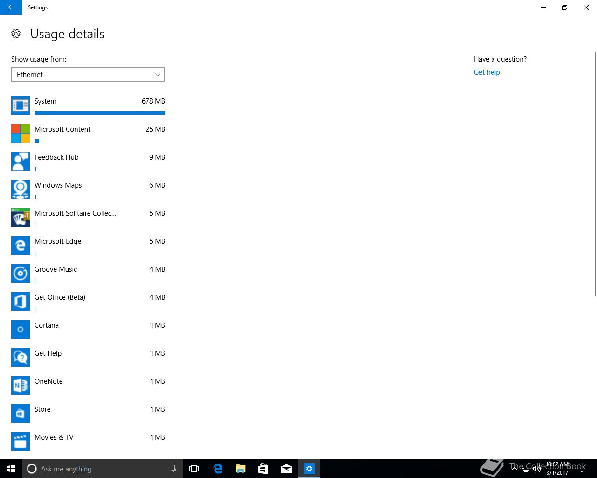Click the OneNote icon
Screen dimensions: 597x478
point(21,386)
